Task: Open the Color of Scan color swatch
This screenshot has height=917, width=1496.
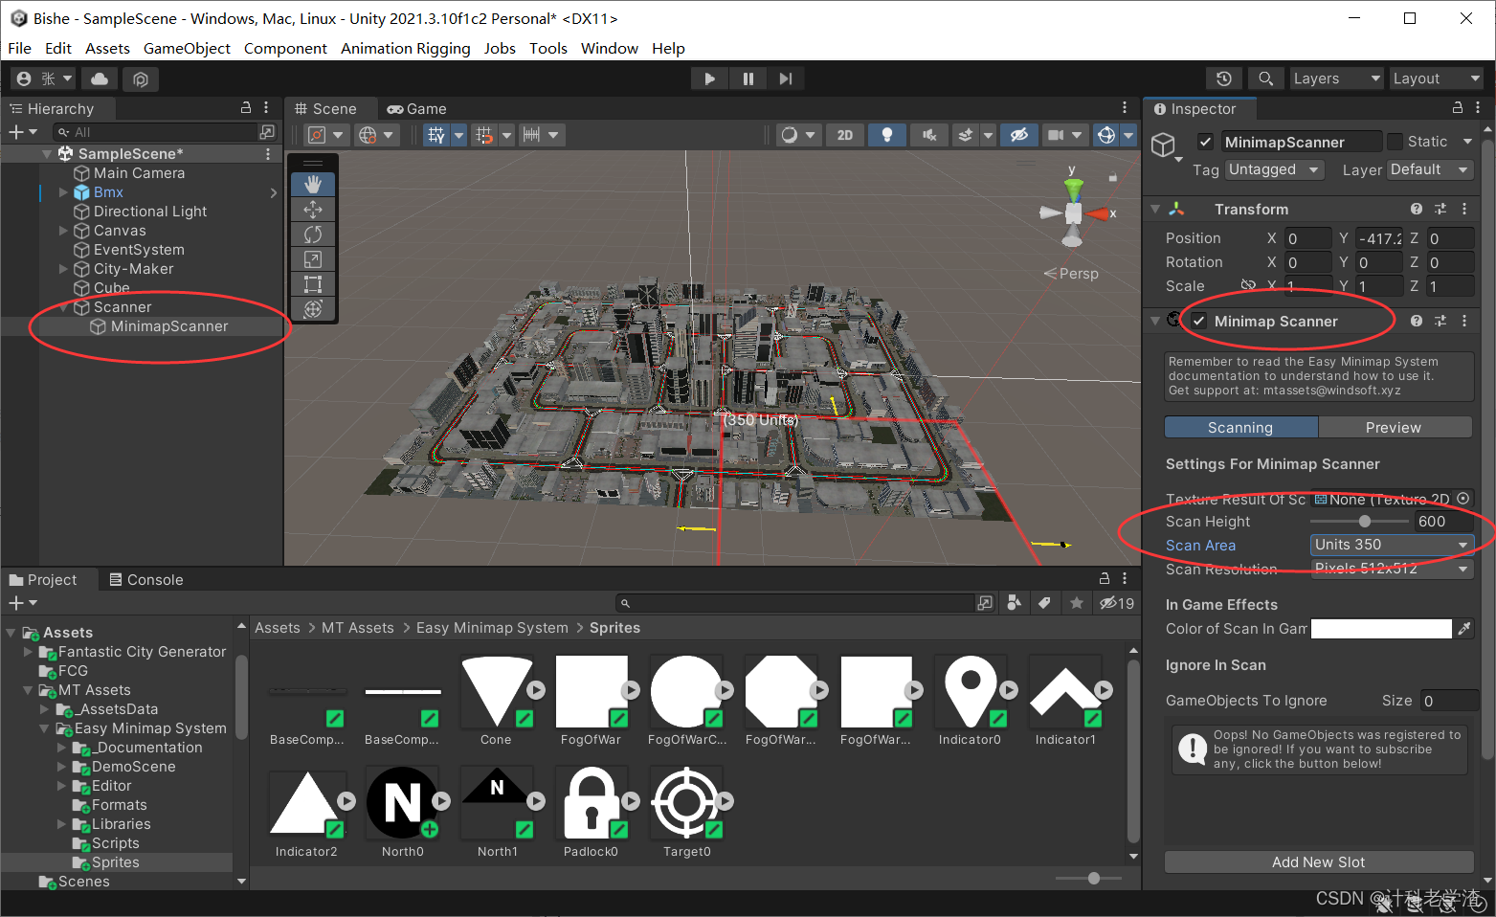Action: point(1380,628)
